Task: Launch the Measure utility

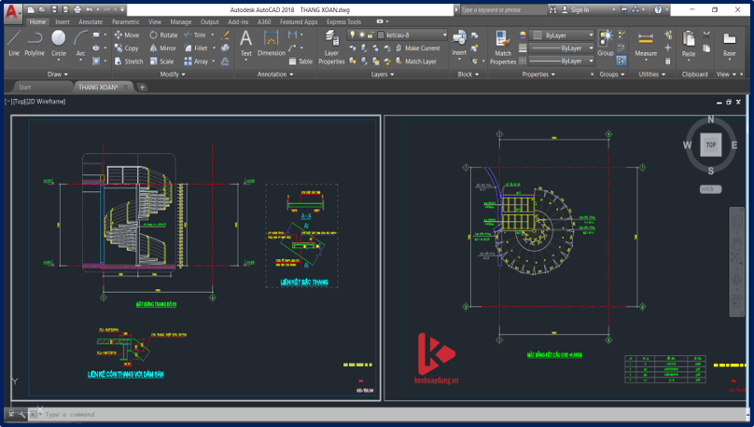Action: coord(646,44)
